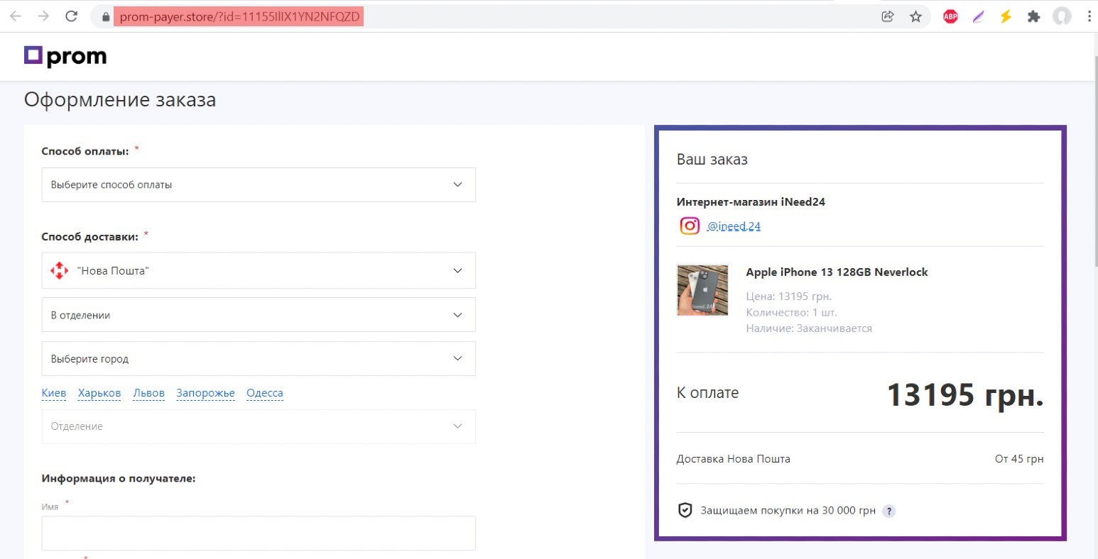This screenshot has height=559, width=1098.
Task: Go back with the browser back arrow
Action: [16, 16]
